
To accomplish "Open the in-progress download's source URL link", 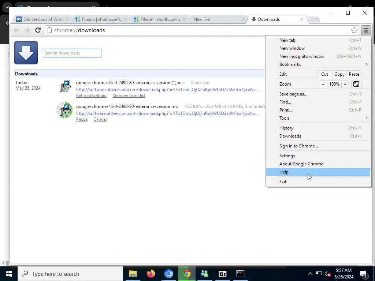I will coord(167,113).
